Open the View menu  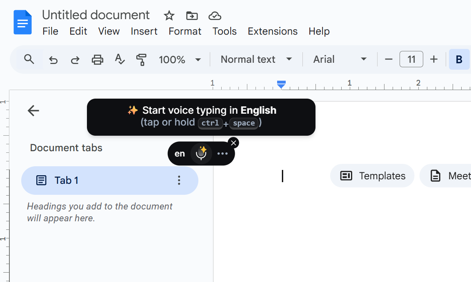pos(109,31)
